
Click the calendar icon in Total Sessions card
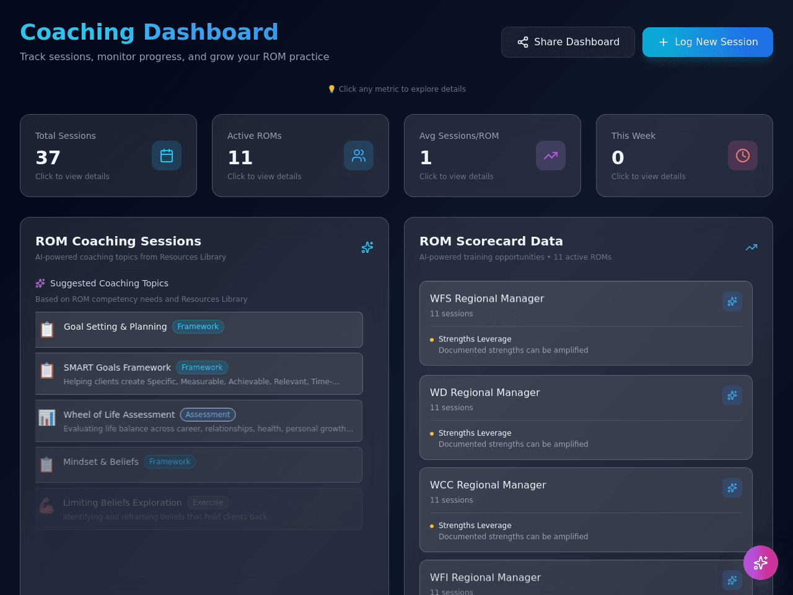167,156
